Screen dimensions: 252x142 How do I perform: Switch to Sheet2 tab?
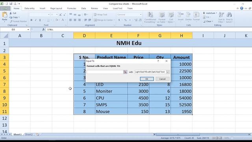pyautogui.click(x=29, y=135)
